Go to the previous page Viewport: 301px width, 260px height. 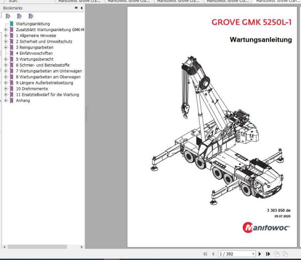click(x=213, y=254)
